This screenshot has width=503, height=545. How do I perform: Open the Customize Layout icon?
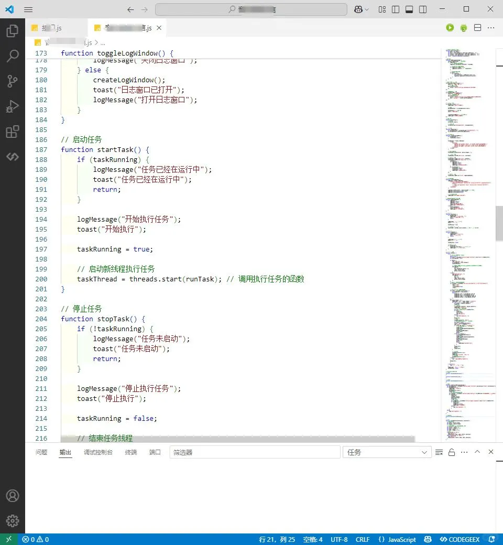point(382,9)
